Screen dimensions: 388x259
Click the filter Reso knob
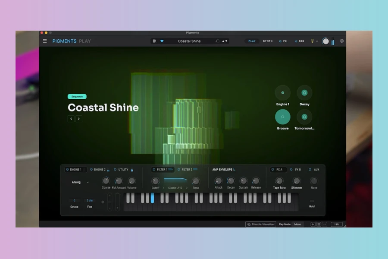point(196,181)
